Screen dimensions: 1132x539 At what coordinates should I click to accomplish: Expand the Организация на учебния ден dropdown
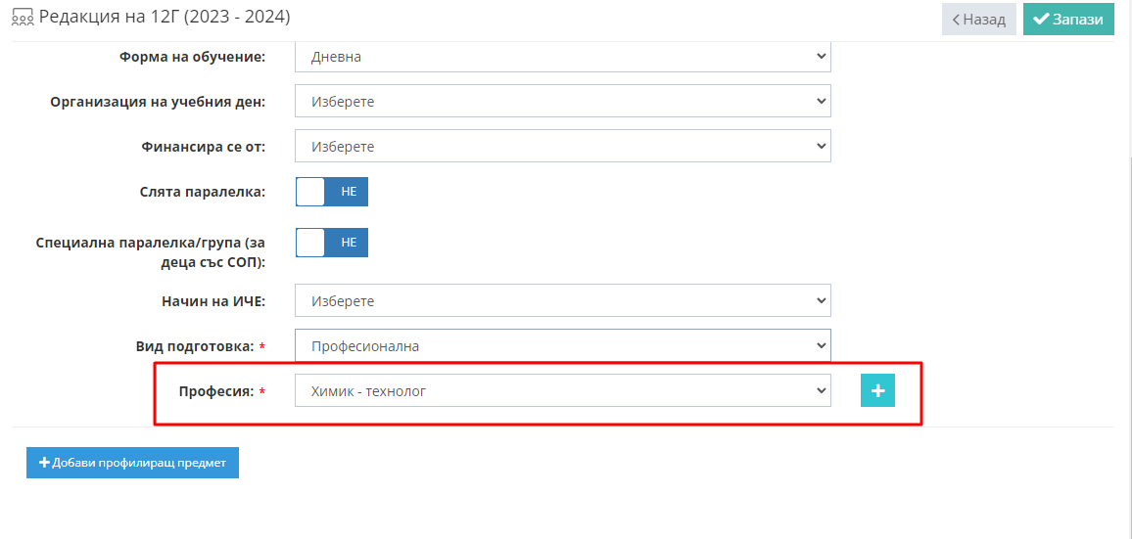pyautogui.click(x=562, y=102)
